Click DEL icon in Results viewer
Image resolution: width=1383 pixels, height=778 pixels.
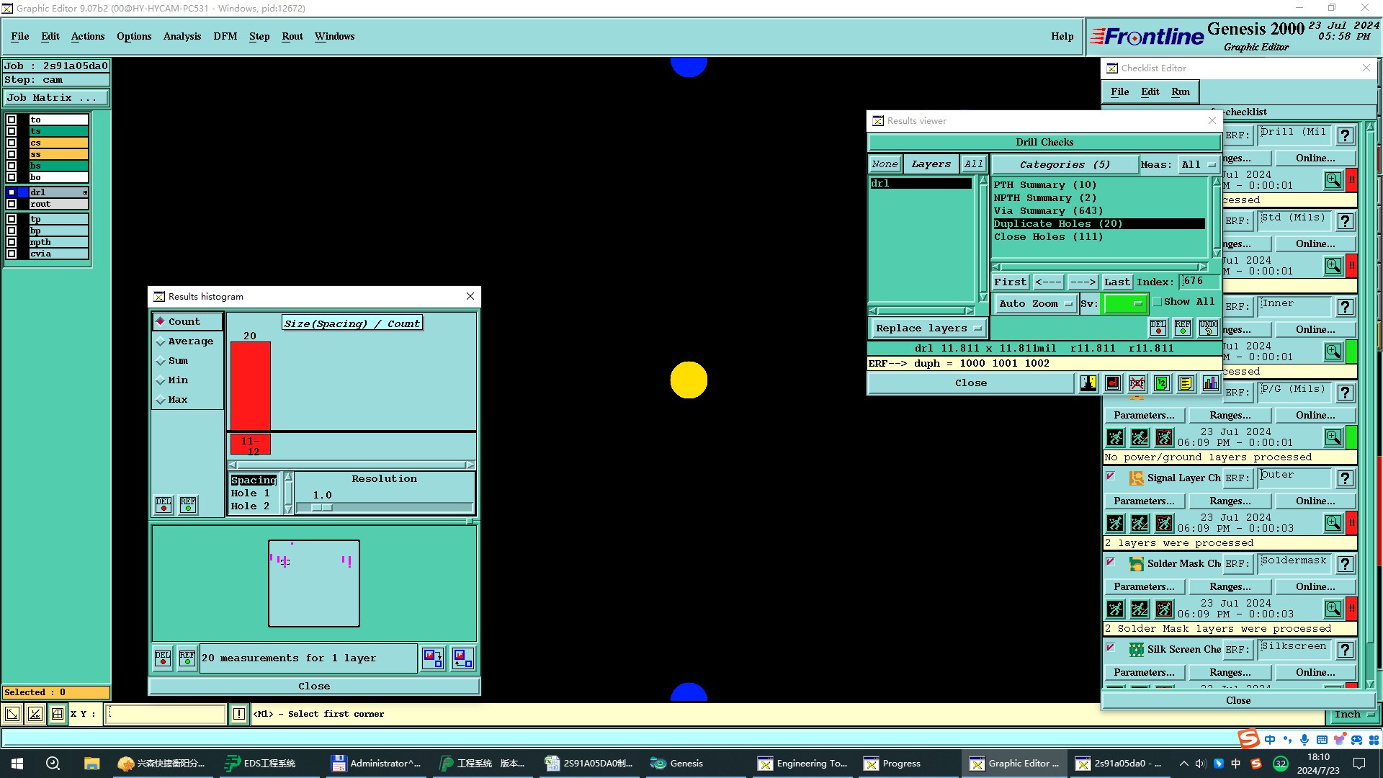1158,328
